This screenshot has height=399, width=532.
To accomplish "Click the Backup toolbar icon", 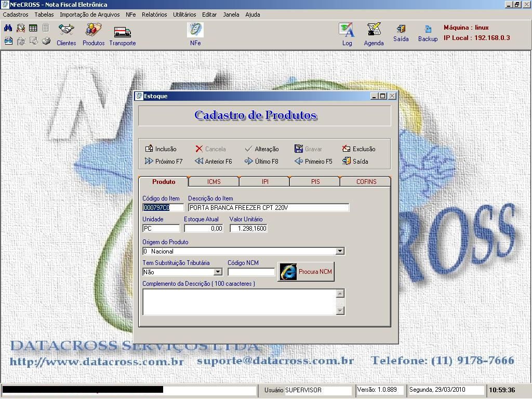I will coord(428,33).
